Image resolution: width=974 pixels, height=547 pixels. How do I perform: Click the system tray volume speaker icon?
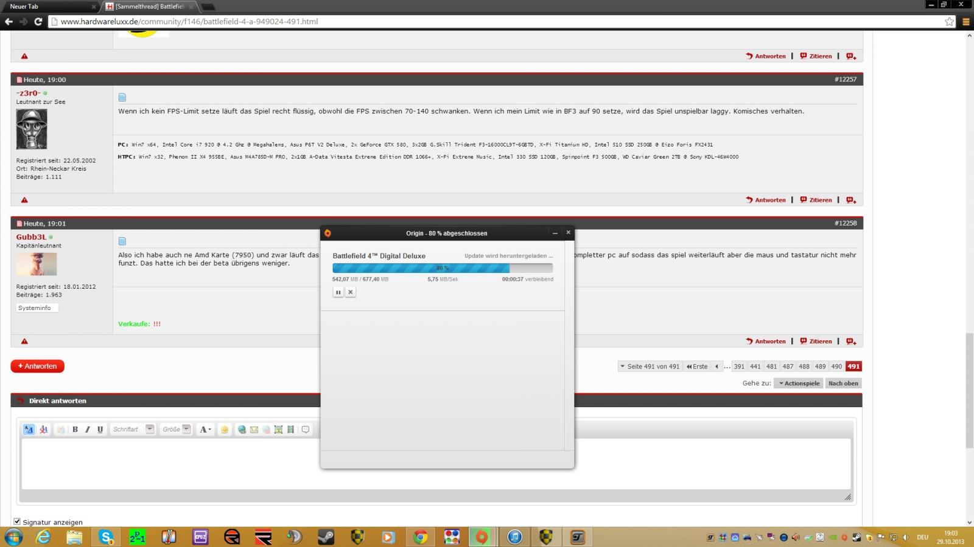tap(905, 537)
